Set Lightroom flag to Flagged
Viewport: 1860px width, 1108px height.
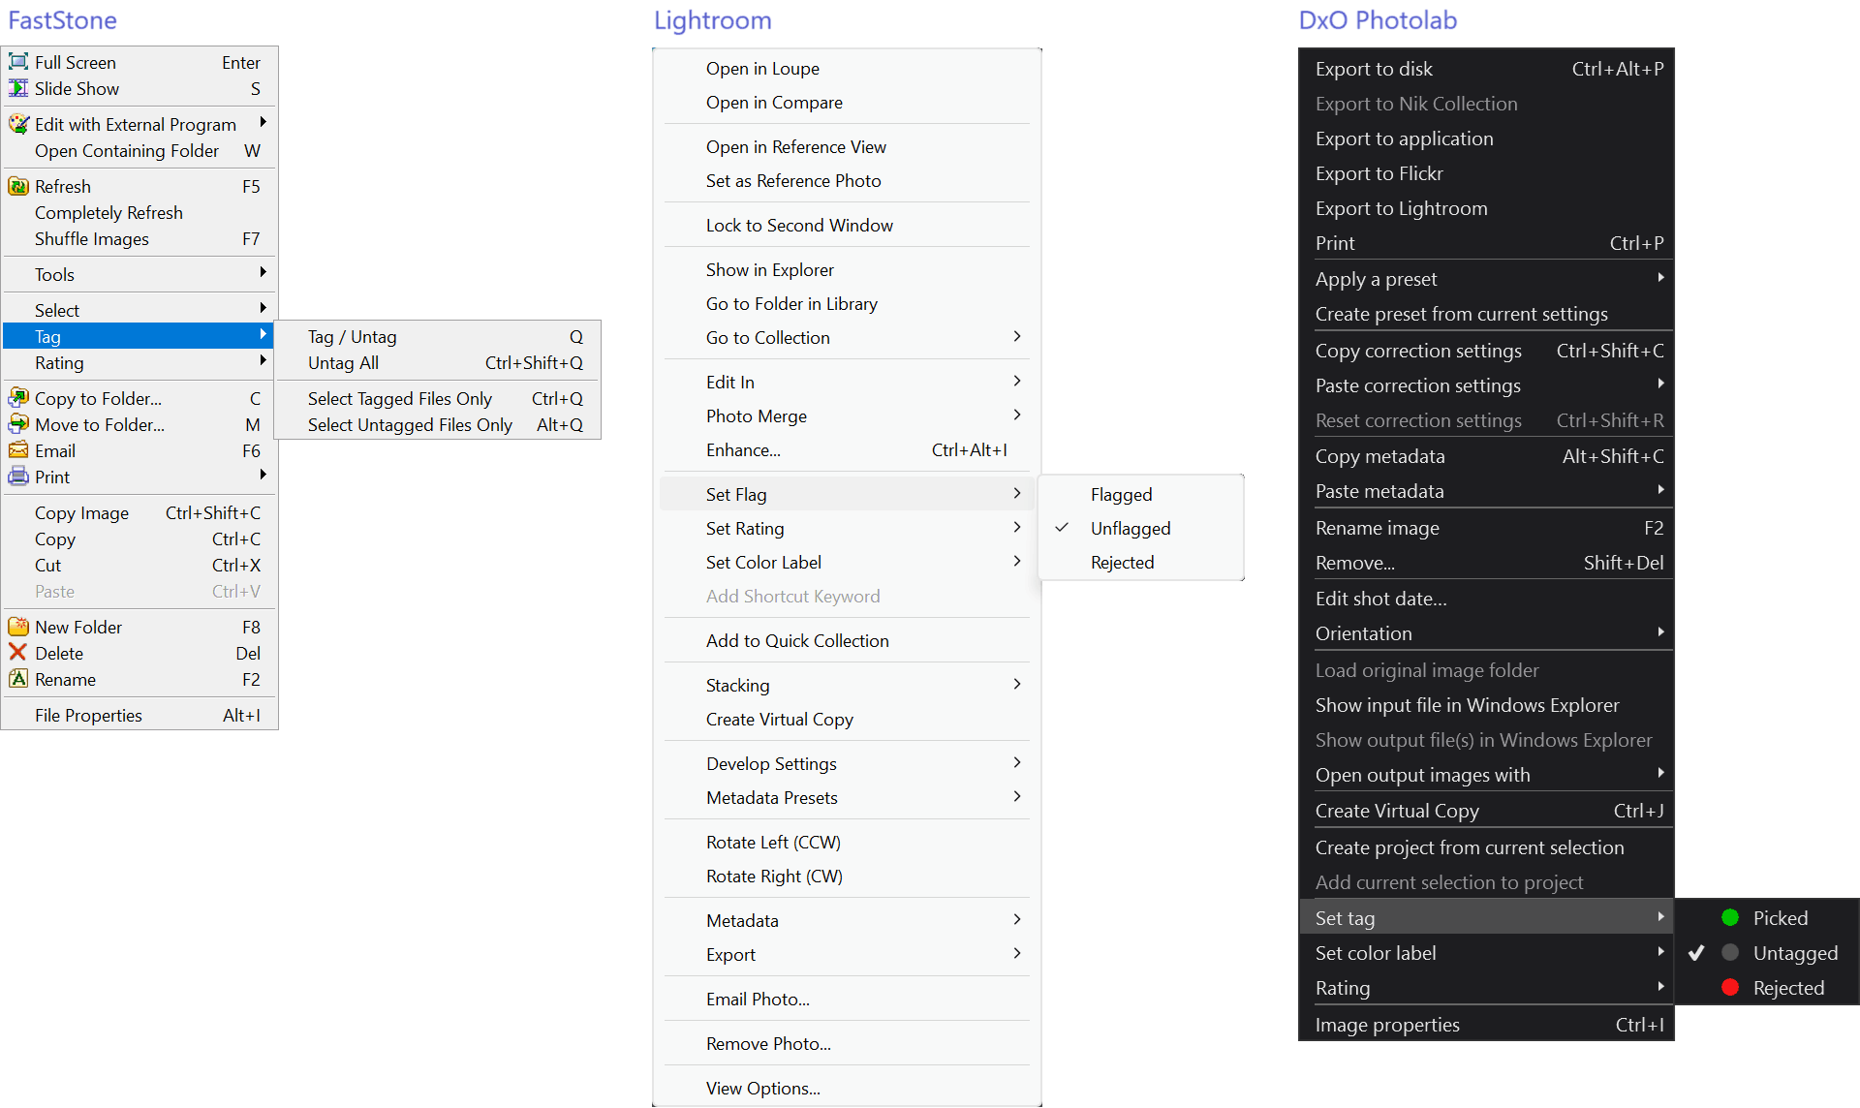pyautogui.click(x=1121, y=494)
